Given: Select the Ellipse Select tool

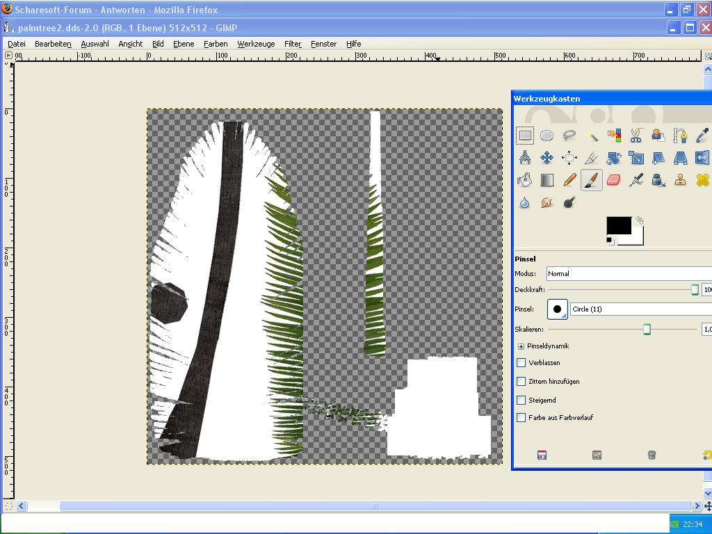Looking at the screenshot, I should (x=547, y=136).
